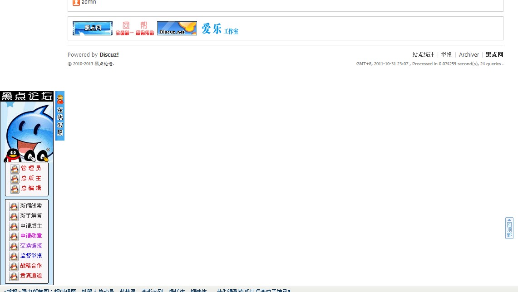The height and width of the screenshot is (292, 518).
Task: Click the QQ icon beside 监督举报
Action: [x=14, y=256]
